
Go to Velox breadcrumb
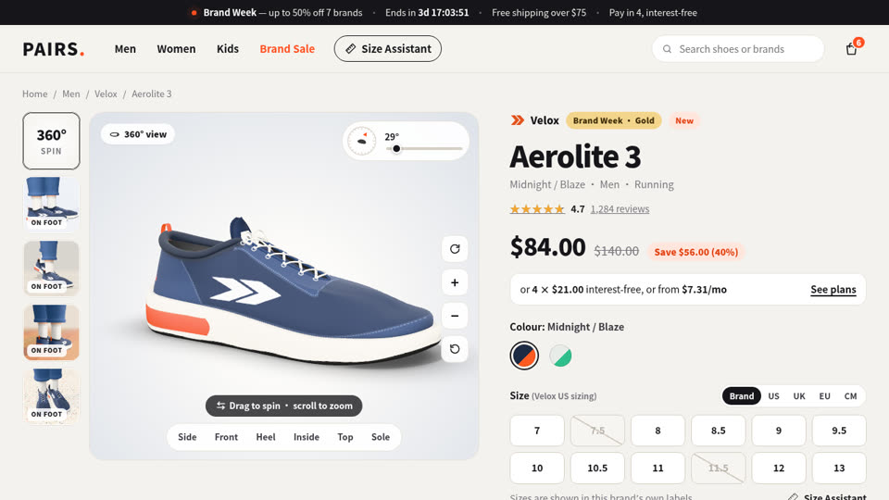coord(106,94)
